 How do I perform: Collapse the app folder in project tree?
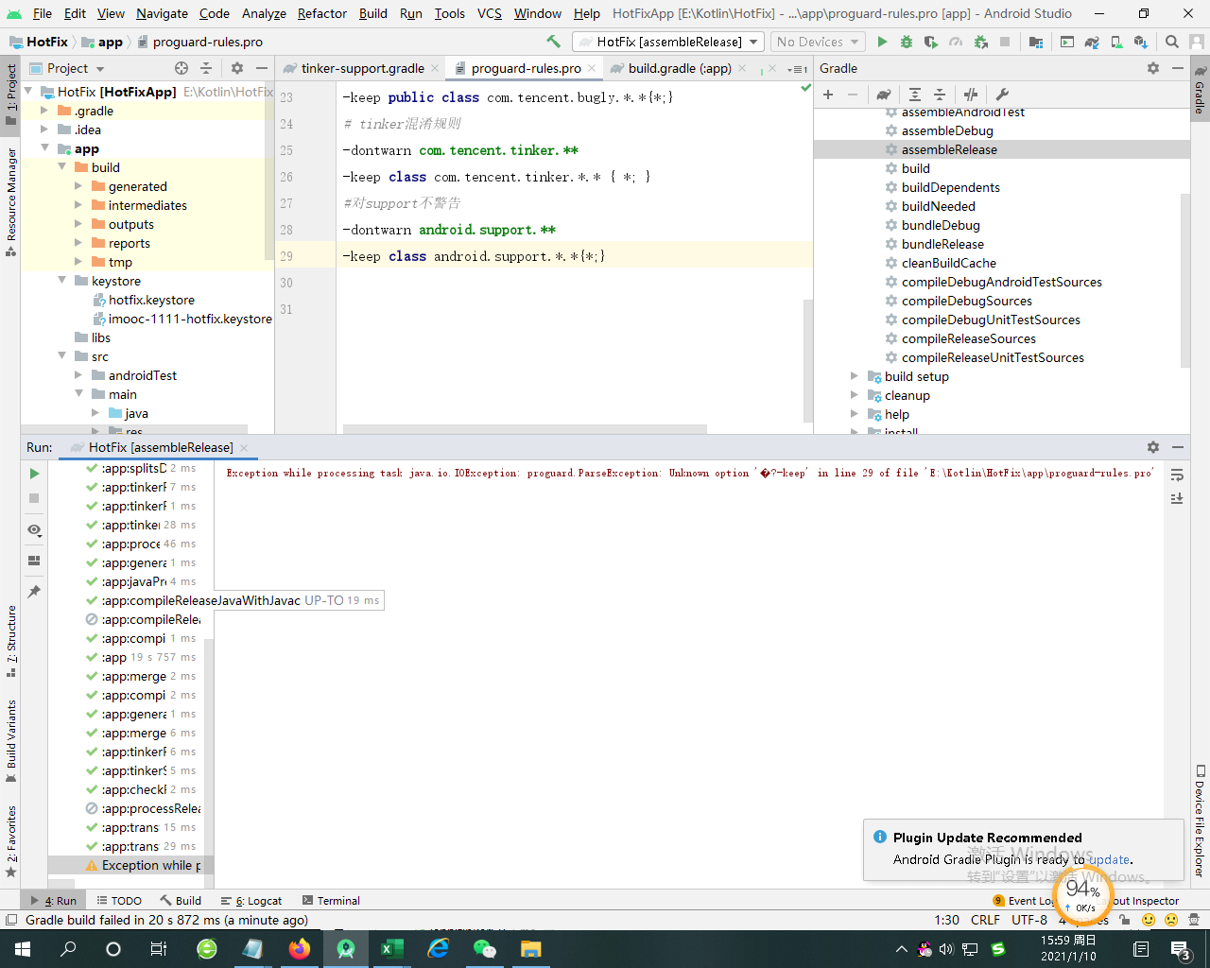44,148
